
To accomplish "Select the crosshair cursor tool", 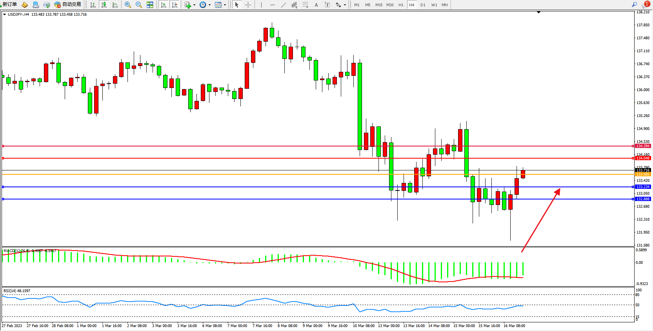I will pos(248,5).
